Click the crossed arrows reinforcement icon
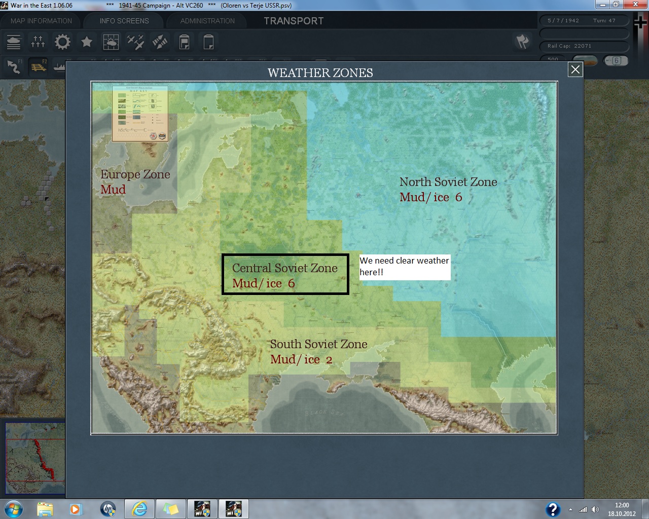The height and width of the screenshot is (519, 649). coord(160,42)
